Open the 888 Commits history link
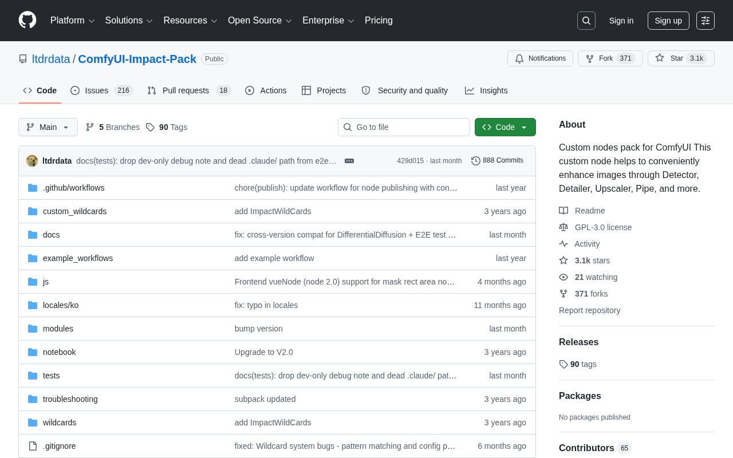733x458 pixels. [x=497, y=161]
